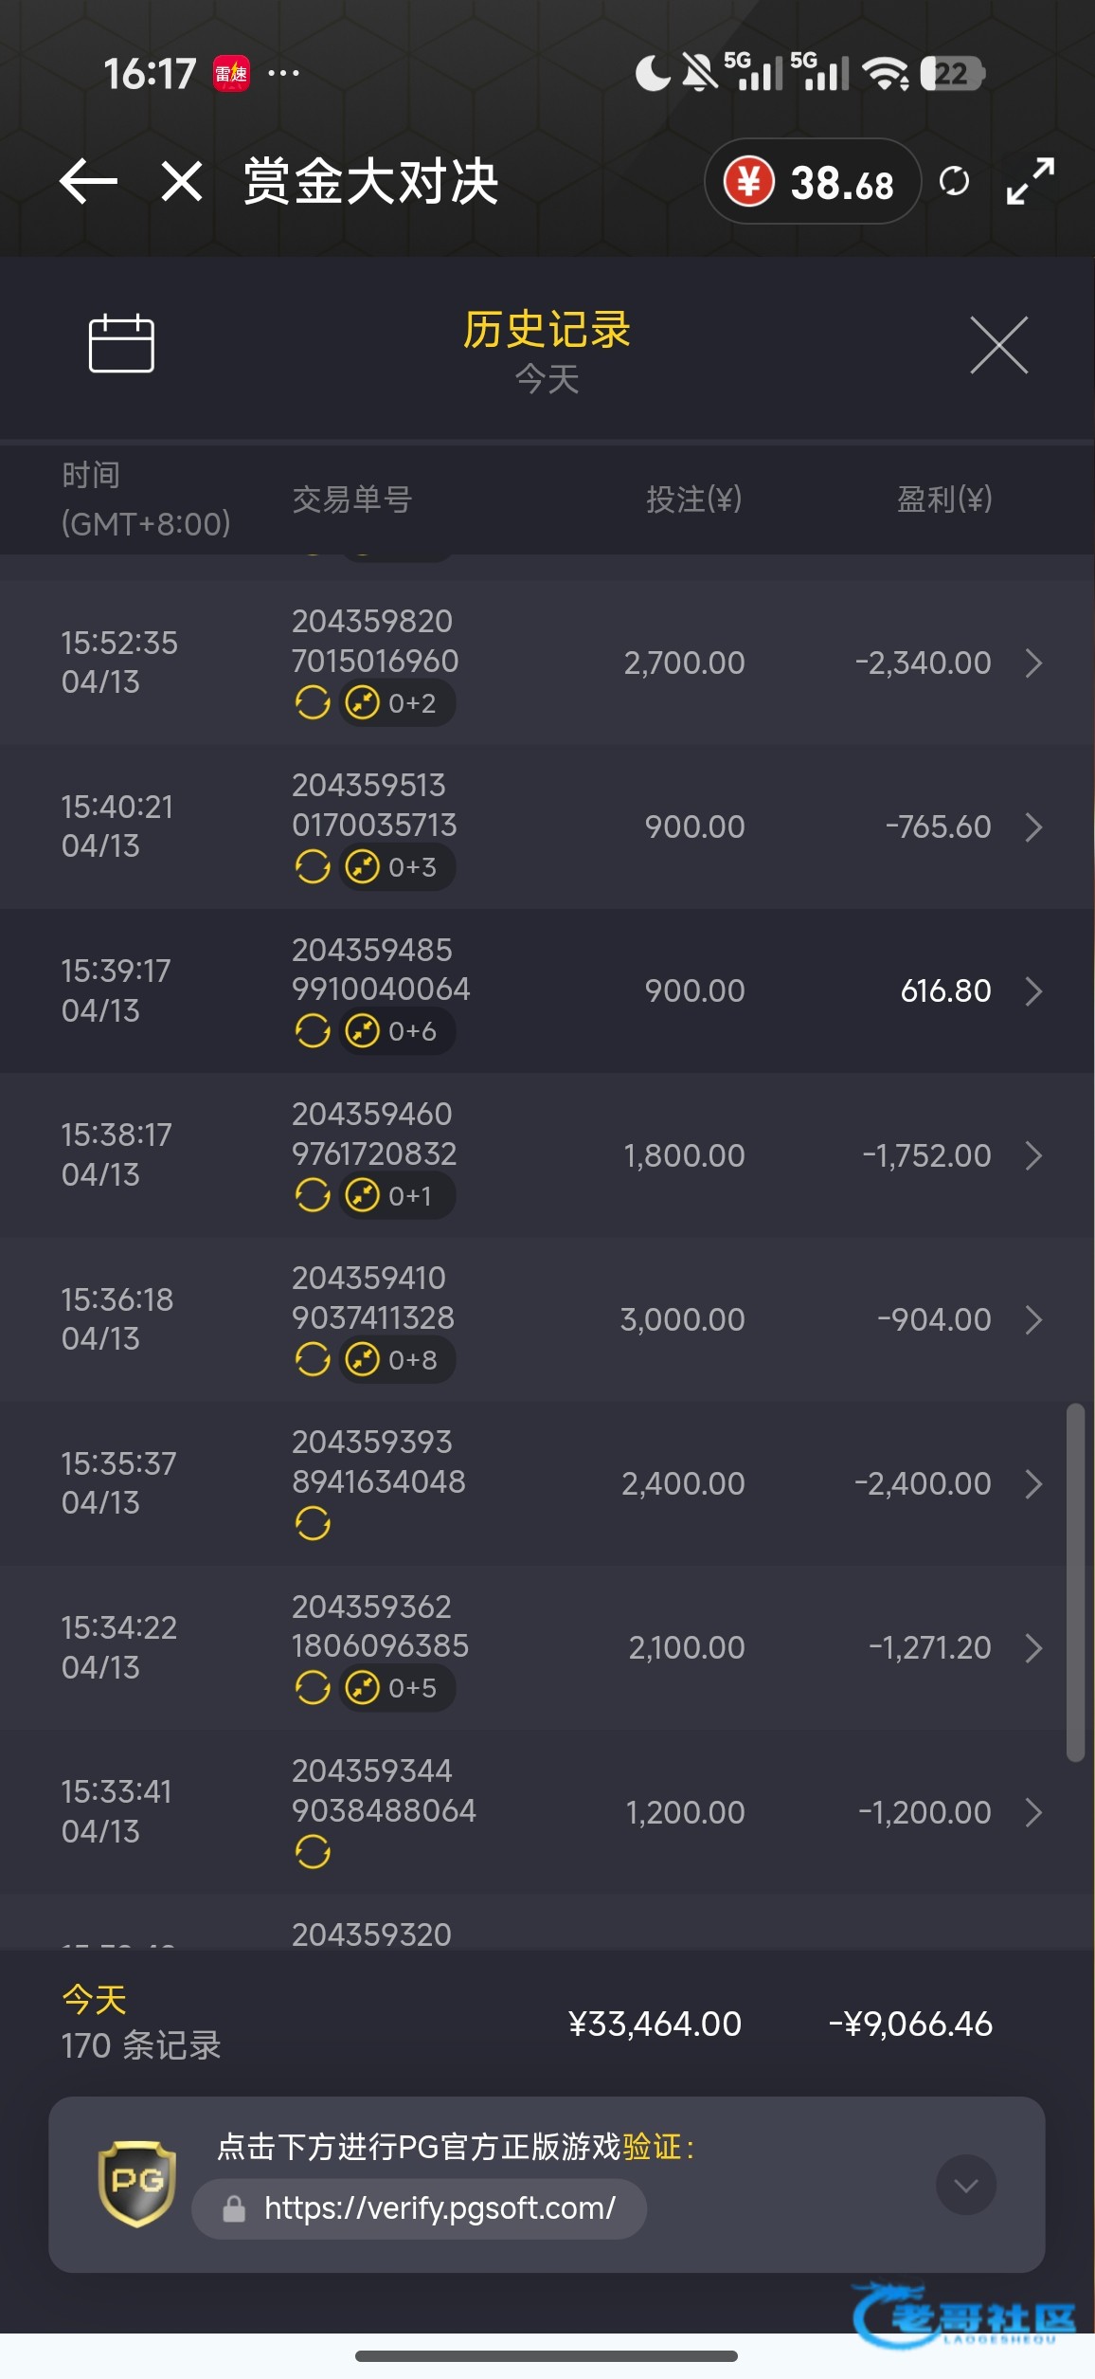
Task: Tap the 0+8 bonus badge
Action: (x=397, y=1360)
